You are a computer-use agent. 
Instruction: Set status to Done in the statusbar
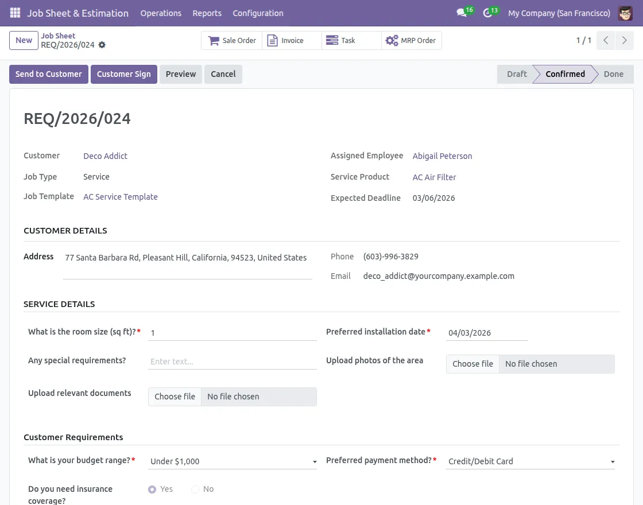pos(613,74)
